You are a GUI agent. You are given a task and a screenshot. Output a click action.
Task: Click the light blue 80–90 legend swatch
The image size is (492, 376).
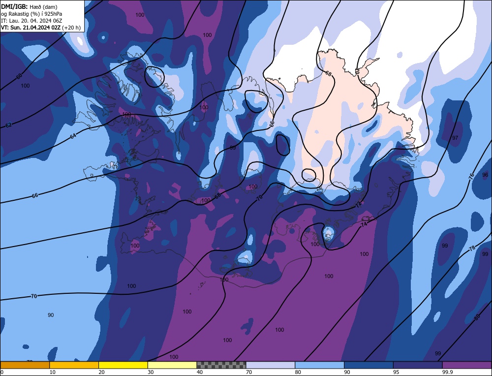[319, 365]
